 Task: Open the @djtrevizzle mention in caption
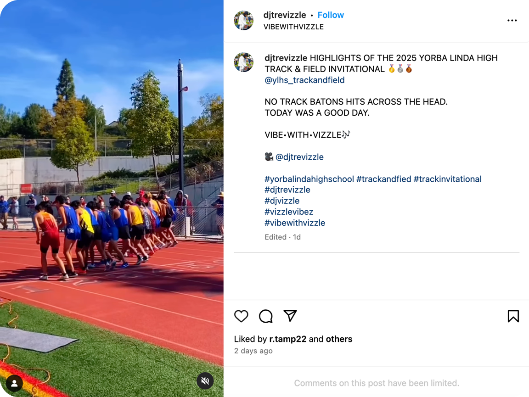point(299,157)
